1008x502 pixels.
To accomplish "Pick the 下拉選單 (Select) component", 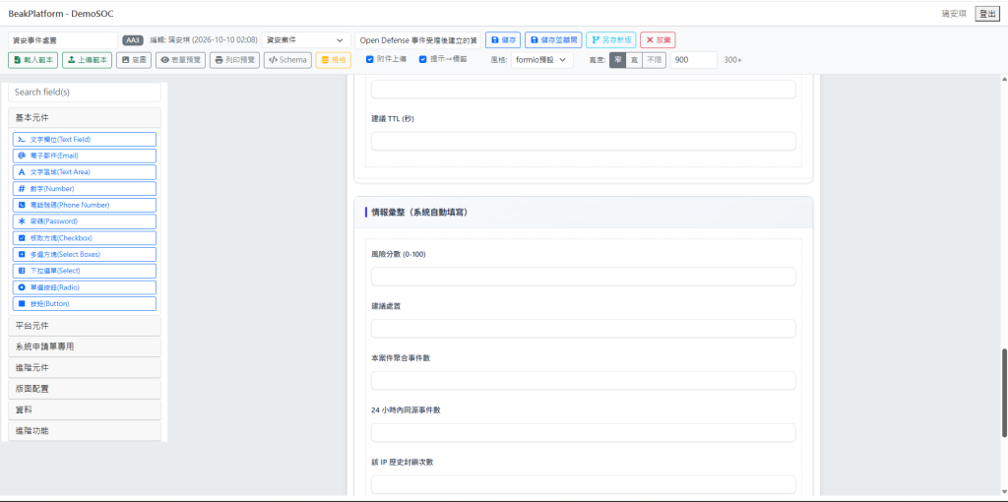I will coord(85,271).
